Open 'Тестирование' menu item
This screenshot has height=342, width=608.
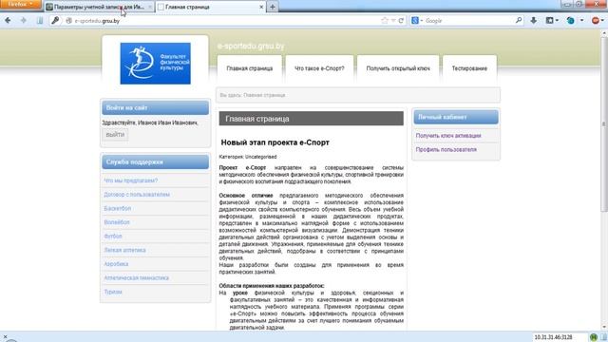[x=469, y=68]
